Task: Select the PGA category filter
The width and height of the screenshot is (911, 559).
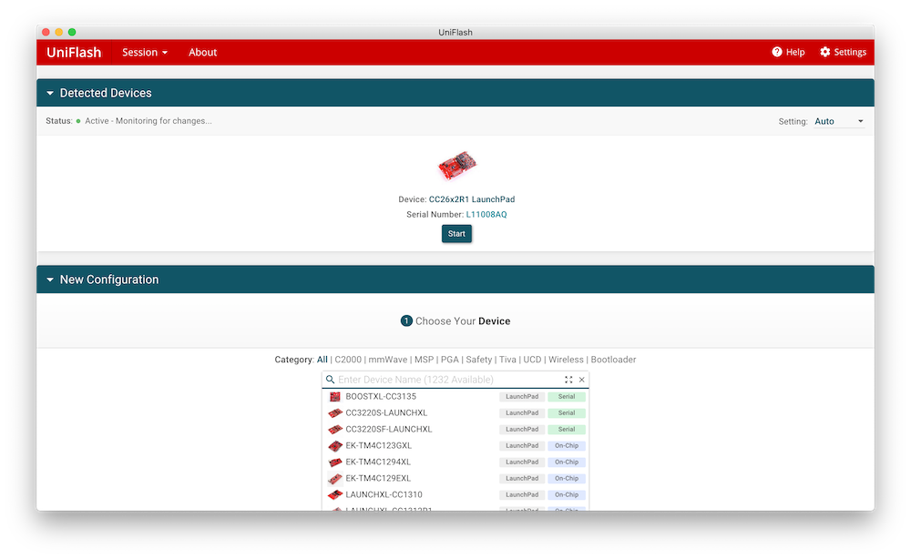Action: (450, 360)
